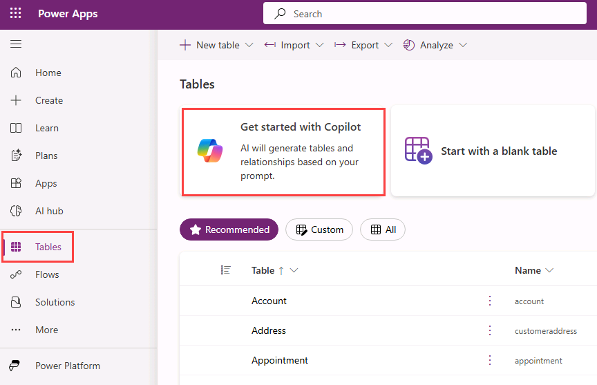Click the New table button label
The image size is (597, 385).
pos(218,45)
